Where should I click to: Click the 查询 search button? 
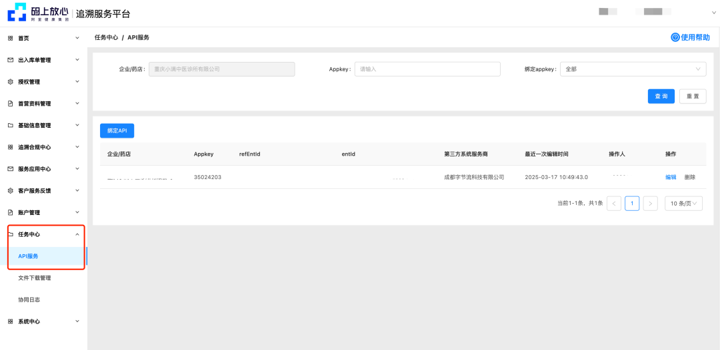(661, 96)
